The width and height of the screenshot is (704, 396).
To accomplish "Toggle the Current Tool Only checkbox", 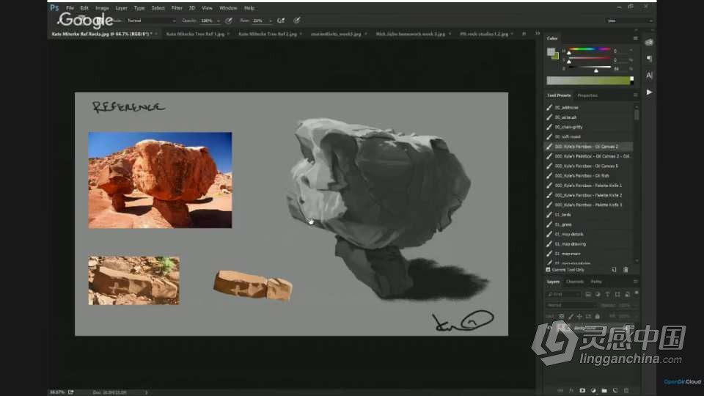I will [x=549, y=270].
